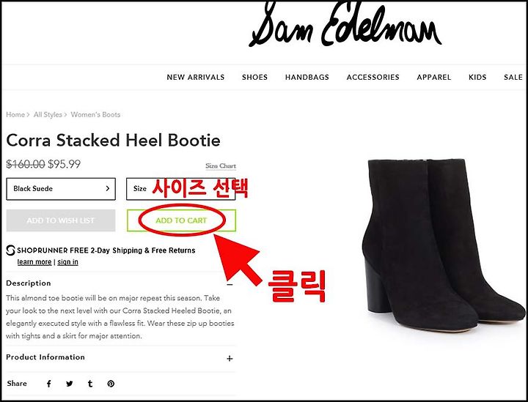Open the Size Chart link

(221, 166)
